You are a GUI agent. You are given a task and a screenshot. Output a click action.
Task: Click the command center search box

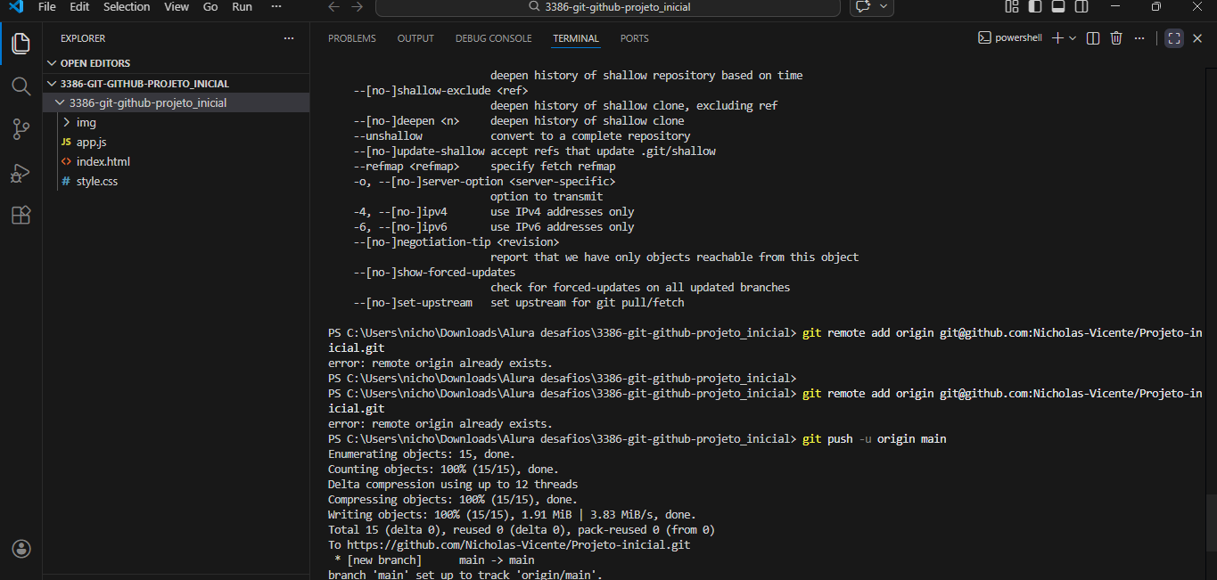(x=608, y=7)
